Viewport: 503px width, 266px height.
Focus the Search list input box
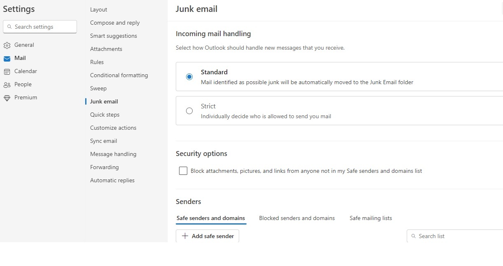click(x=455, y=236)
